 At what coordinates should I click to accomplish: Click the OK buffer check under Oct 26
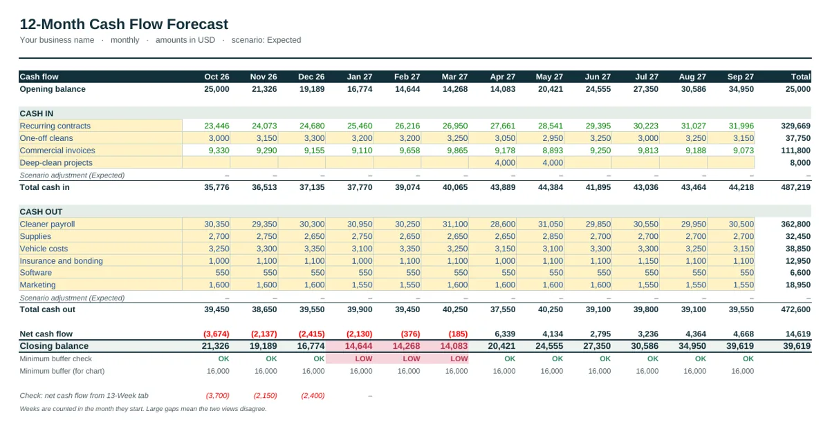click(223, 359)
